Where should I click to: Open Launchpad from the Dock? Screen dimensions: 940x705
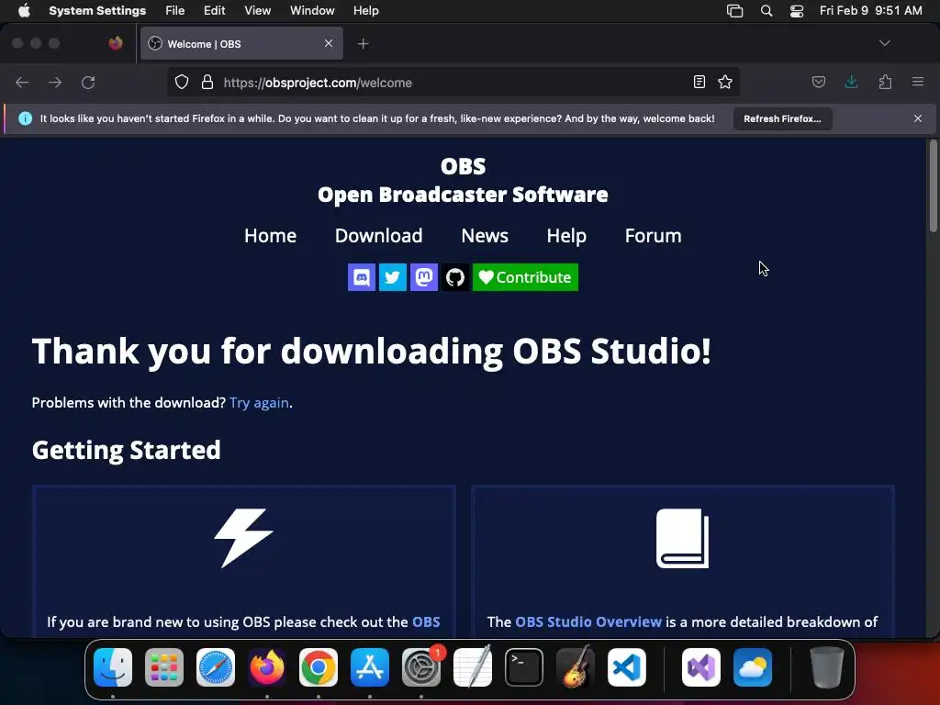click(164, 667)
